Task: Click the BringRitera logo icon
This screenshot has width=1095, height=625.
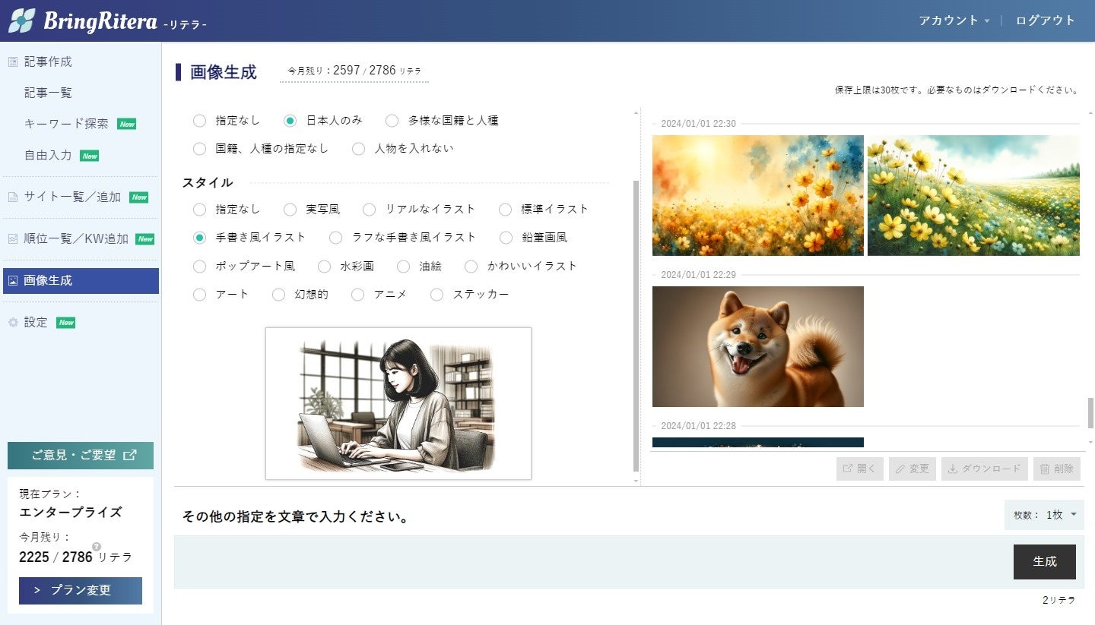Action: coord(21,21)
